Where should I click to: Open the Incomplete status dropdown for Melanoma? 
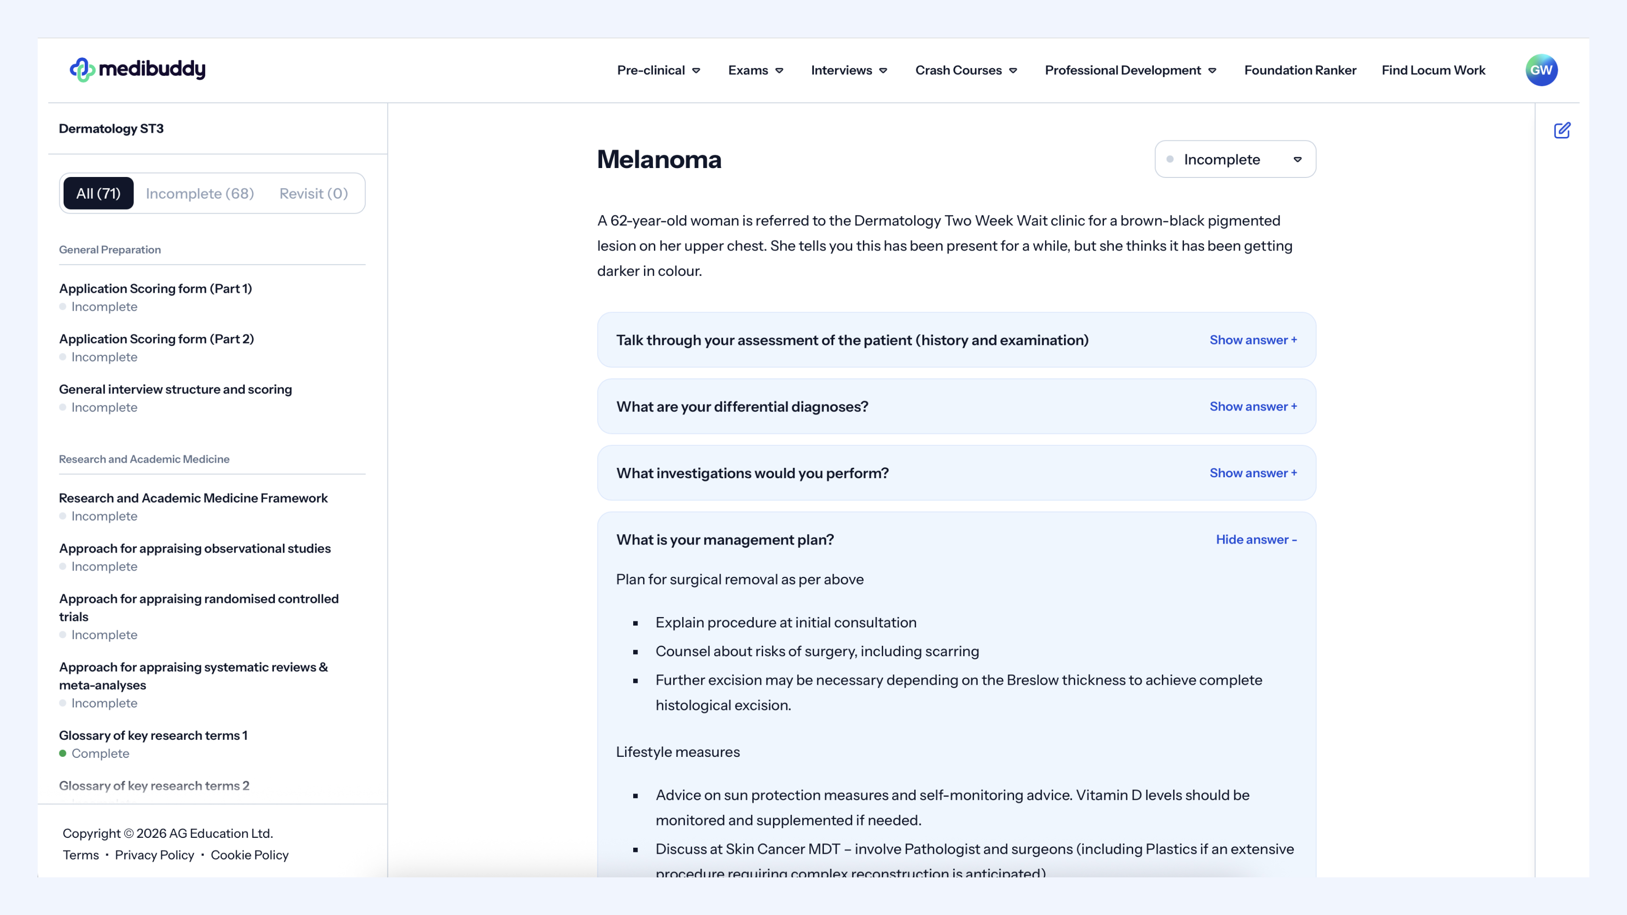(1235, 160)
